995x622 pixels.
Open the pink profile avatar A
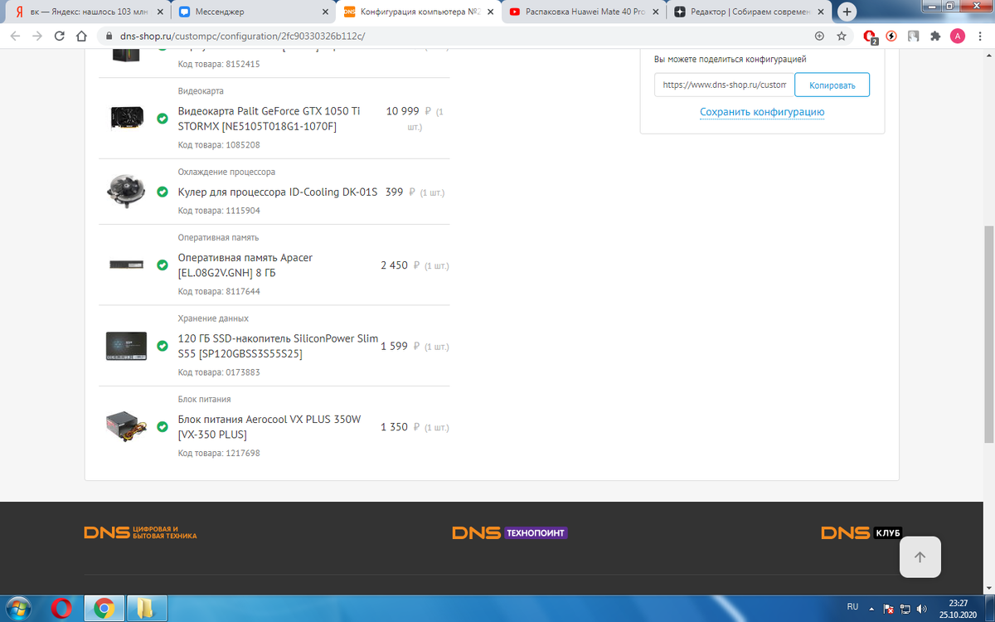coord(958,36)
